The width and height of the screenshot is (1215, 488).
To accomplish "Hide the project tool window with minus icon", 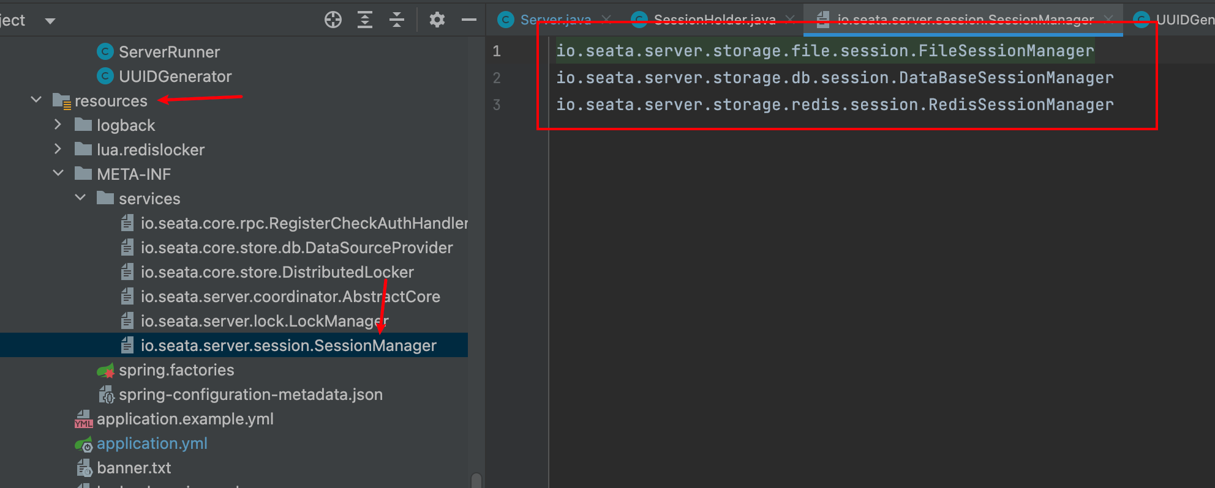I will coord(469,20).
